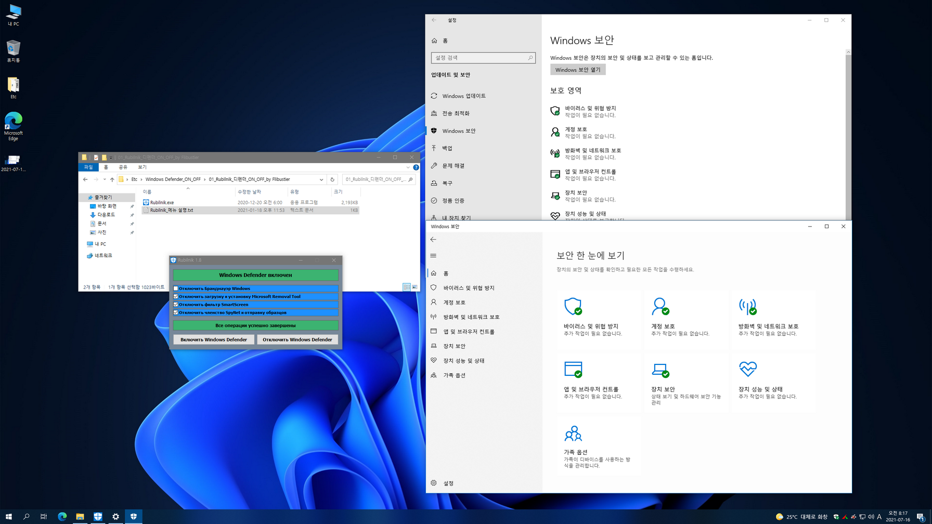The height and width of the screenshot is (524, 932).
Task: Click the hamburger menu icon in the Windows 보안 window
Action: (x=433, y=256)
